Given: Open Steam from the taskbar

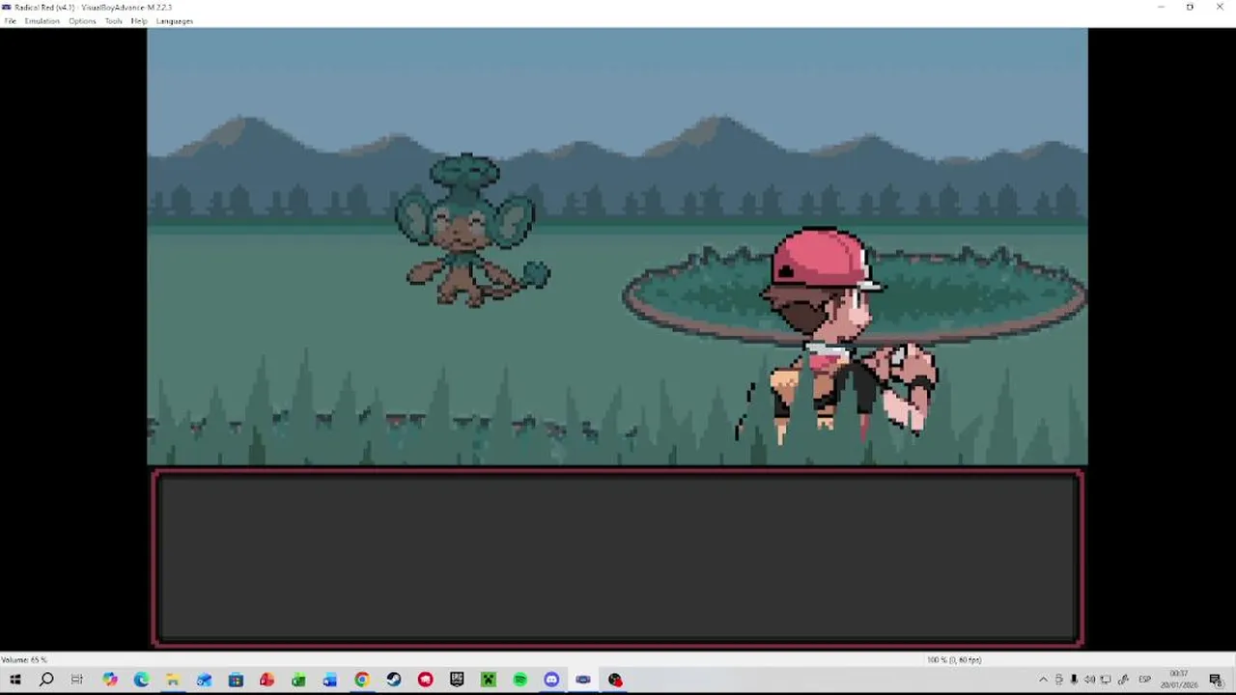Looking at the screenshot, I should click(394, 680).
